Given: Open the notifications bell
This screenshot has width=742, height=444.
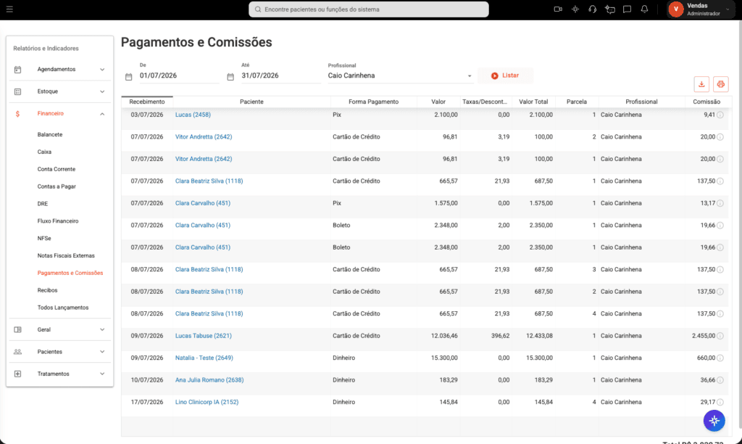Looking at the screenshot, I should (644, 9).
